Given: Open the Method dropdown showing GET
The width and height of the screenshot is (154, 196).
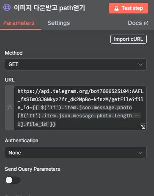Looking at the screenshot, I should (x=76, y=64).
